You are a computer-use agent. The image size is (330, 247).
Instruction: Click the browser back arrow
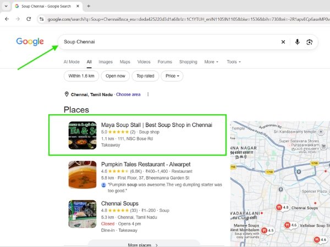[7, 19]
